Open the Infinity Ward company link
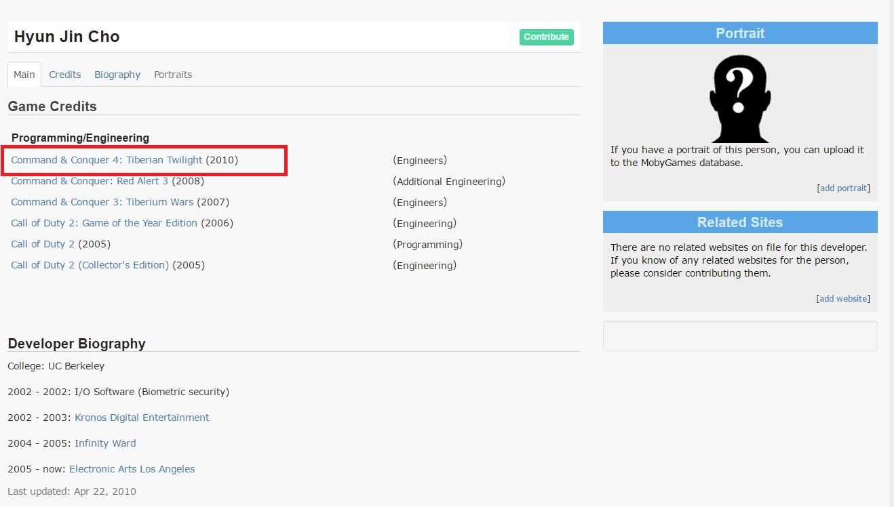Viewport: 894px width, 507px height. coord(105,443)
